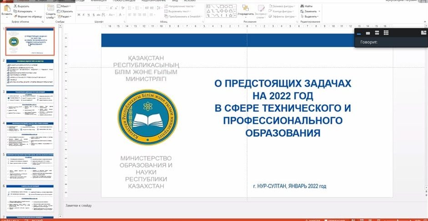Toggle strikethrough (abc) button
This screenshot has height=221, width=428.
pyautogui.click(x=99, y=15)
